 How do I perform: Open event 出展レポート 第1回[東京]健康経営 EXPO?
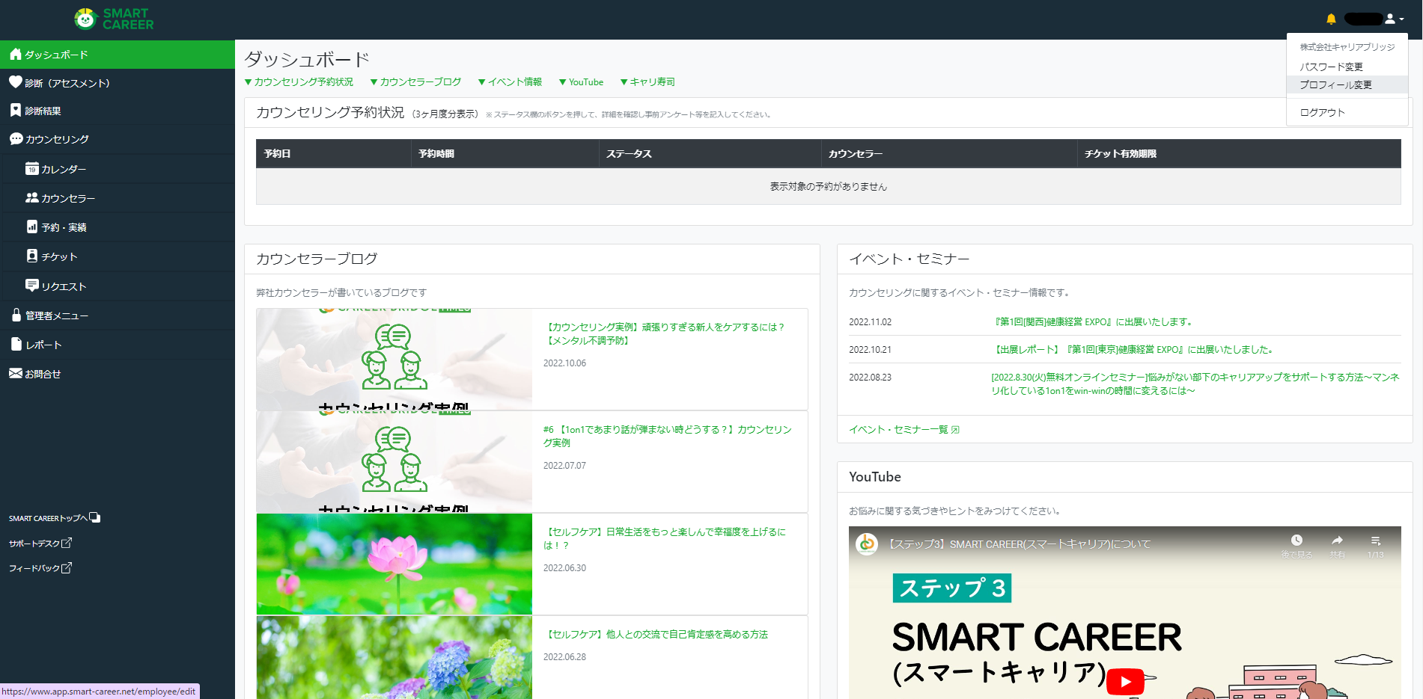[x=1133, y=350]
